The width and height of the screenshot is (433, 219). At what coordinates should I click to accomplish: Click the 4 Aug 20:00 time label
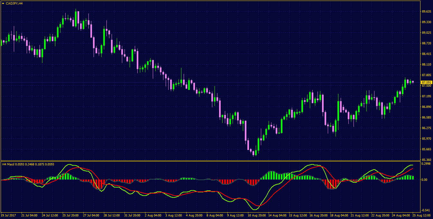pyautogui.click(x=194, y=216)
